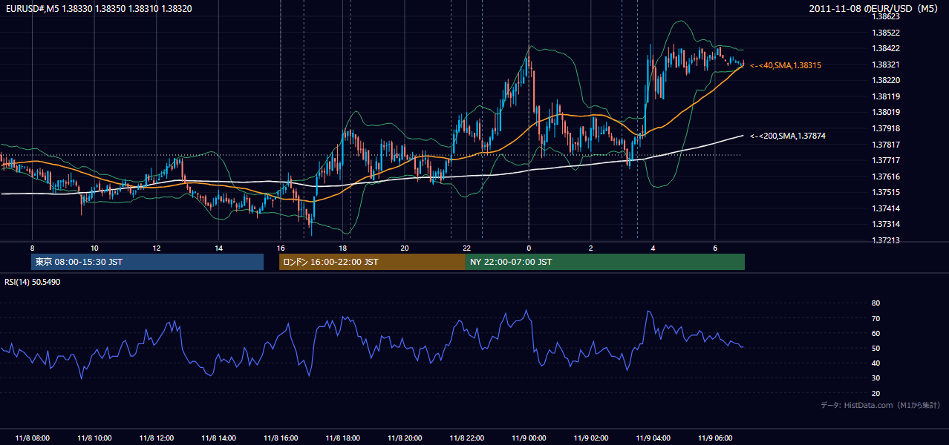Viewport: 949px width, 445px height.
Task: Click RSI scale value 80
Action: point(875,303)
